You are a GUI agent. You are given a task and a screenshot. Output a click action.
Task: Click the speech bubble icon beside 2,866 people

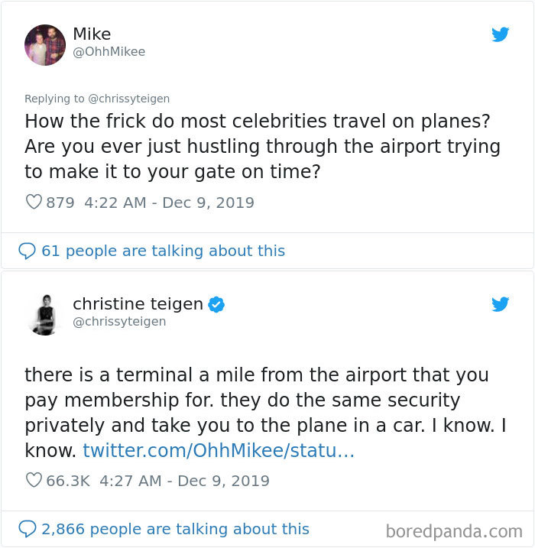pyautogui.click(x=27, y=529)
